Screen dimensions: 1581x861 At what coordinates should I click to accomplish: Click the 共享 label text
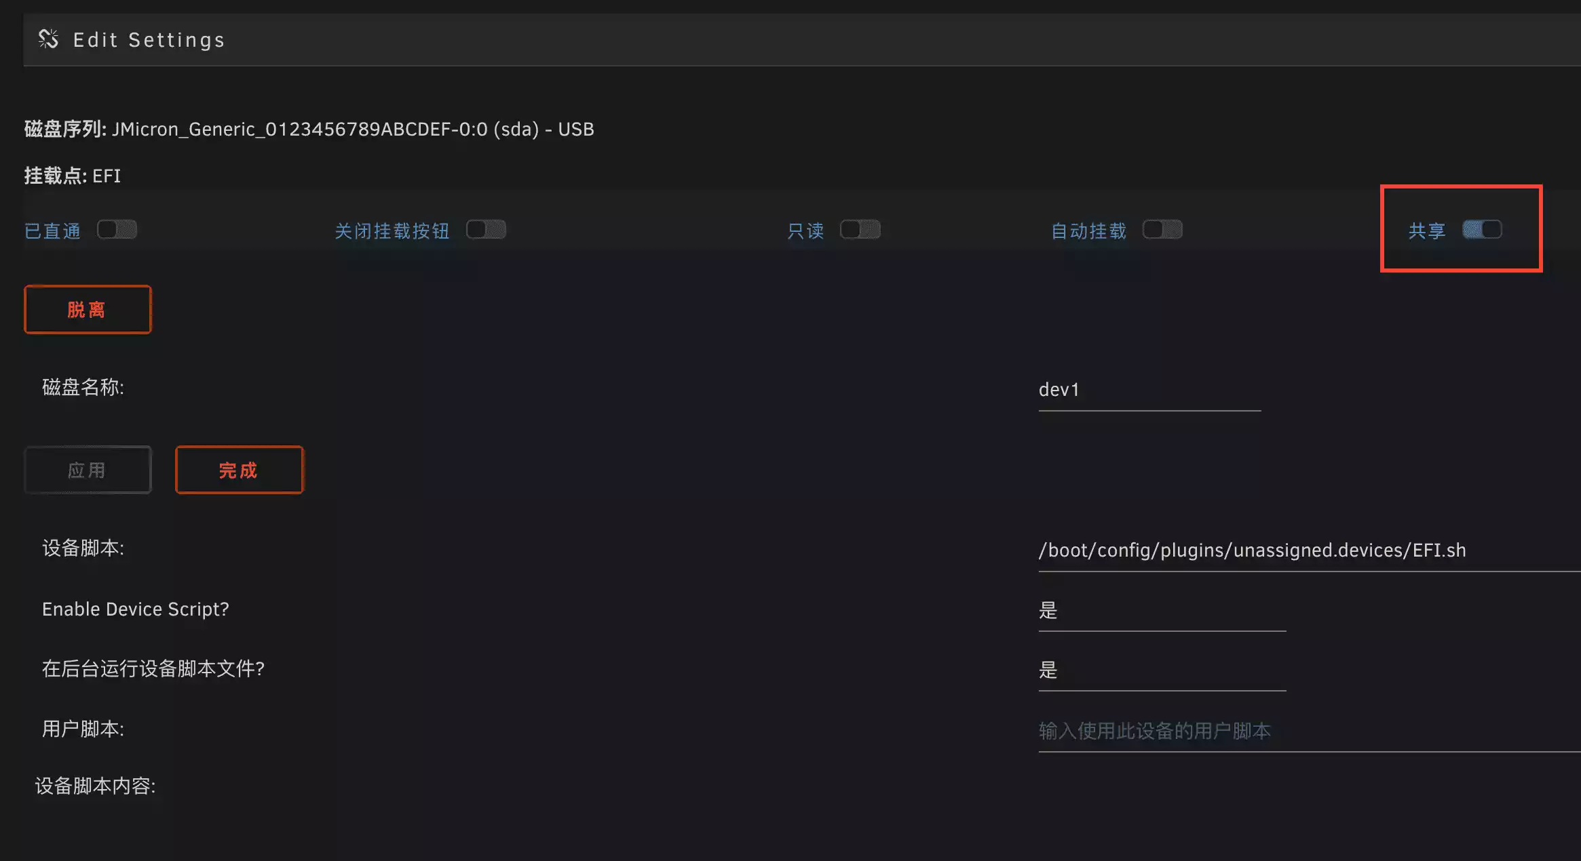pyautogui.click(x=1426, y=231)
